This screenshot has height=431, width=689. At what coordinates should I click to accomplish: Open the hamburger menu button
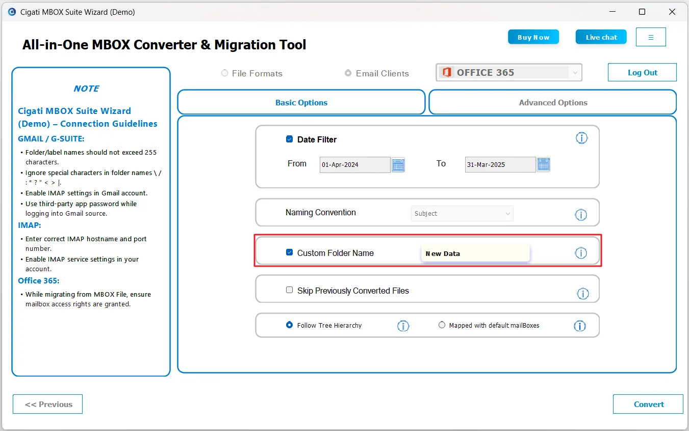click(x=651, y=37)
